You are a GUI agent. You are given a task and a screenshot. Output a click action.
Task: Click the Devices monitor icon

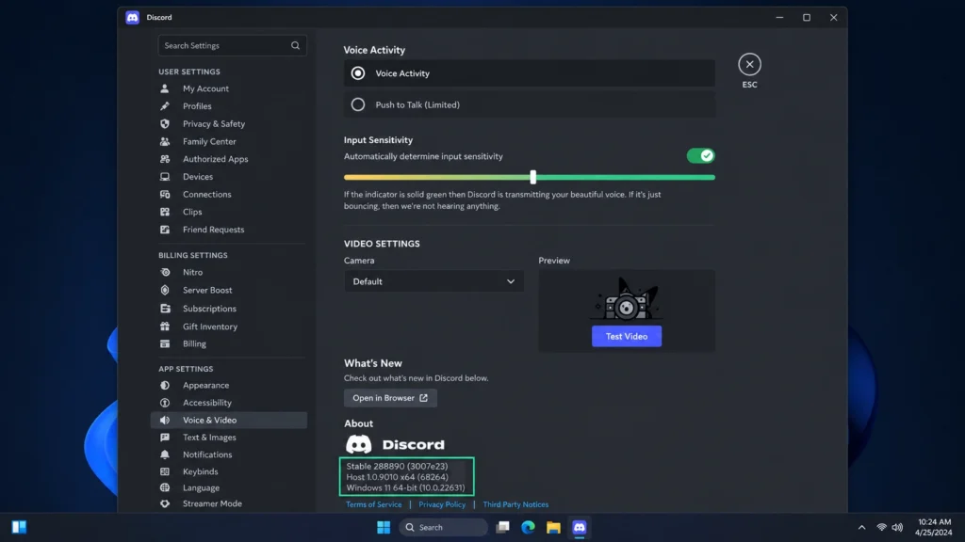click(164, 176)
